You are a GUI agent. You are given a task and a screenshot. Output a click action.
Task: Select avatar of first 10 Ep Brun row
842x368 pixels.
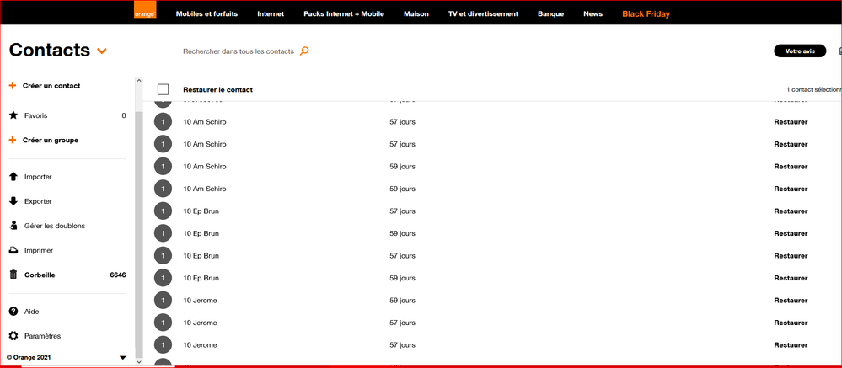click(163, 211)
